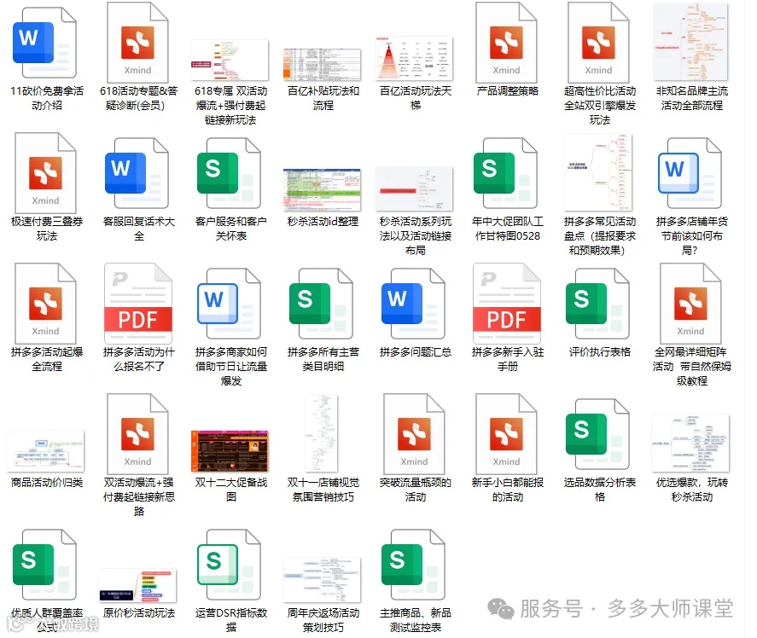The image size is (757, 638).
Task: Click the file name 产品调整策略
Action: point(507,90)
